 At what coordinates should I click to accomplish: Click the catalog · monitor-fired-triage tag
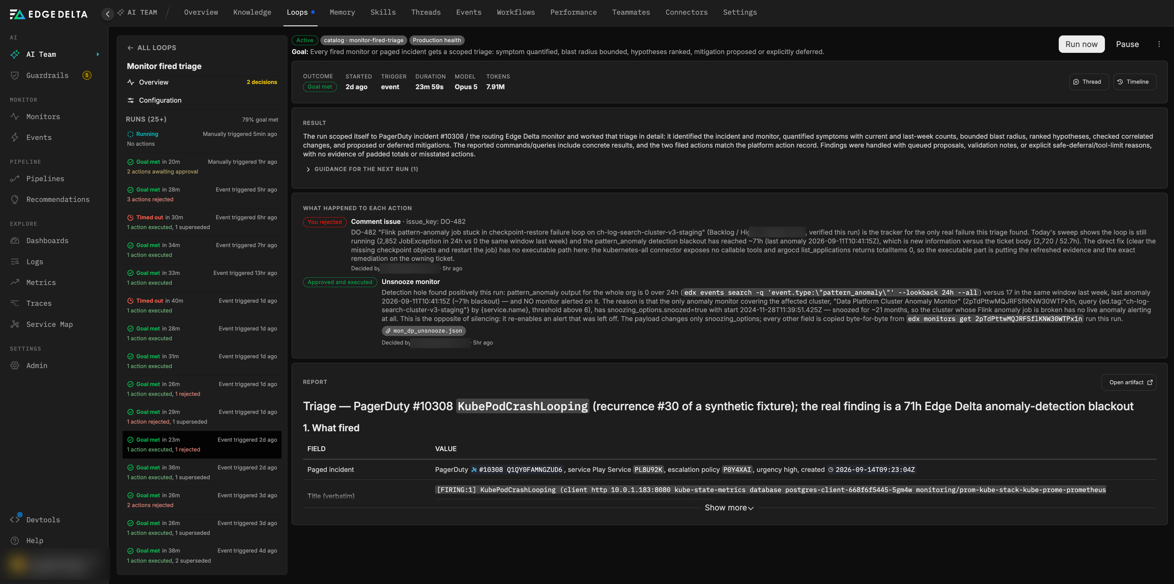point(363,41)
